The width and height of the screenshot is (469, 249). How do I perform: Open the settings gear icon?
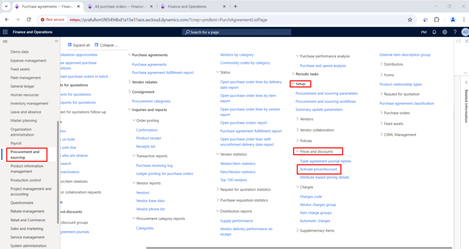[x=445, y=32]
